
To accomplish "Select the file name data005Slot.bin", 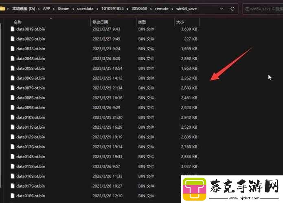I will [31, 68].
